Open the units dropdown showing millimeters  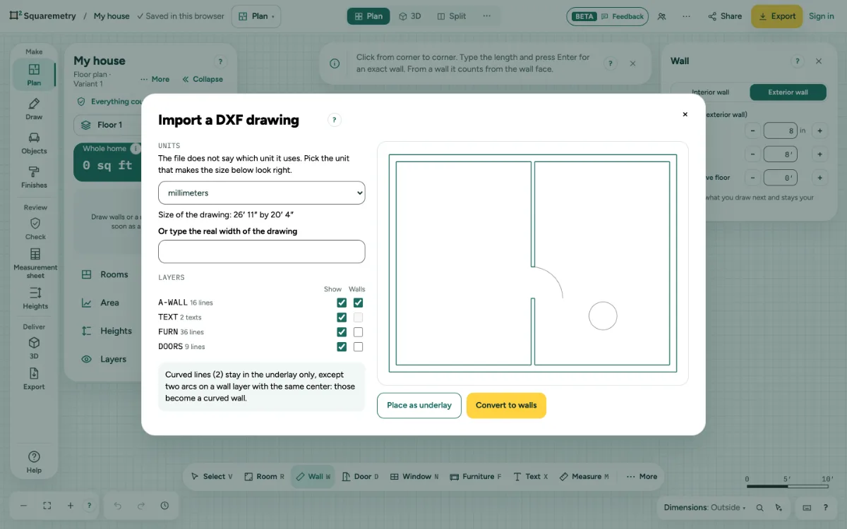pyautogui.click(x=262, y=193)
